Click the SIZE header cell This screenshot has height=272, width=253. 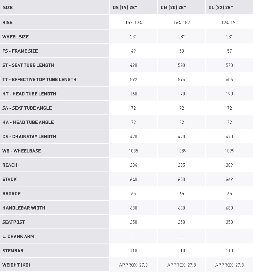[x=7, y=7]
